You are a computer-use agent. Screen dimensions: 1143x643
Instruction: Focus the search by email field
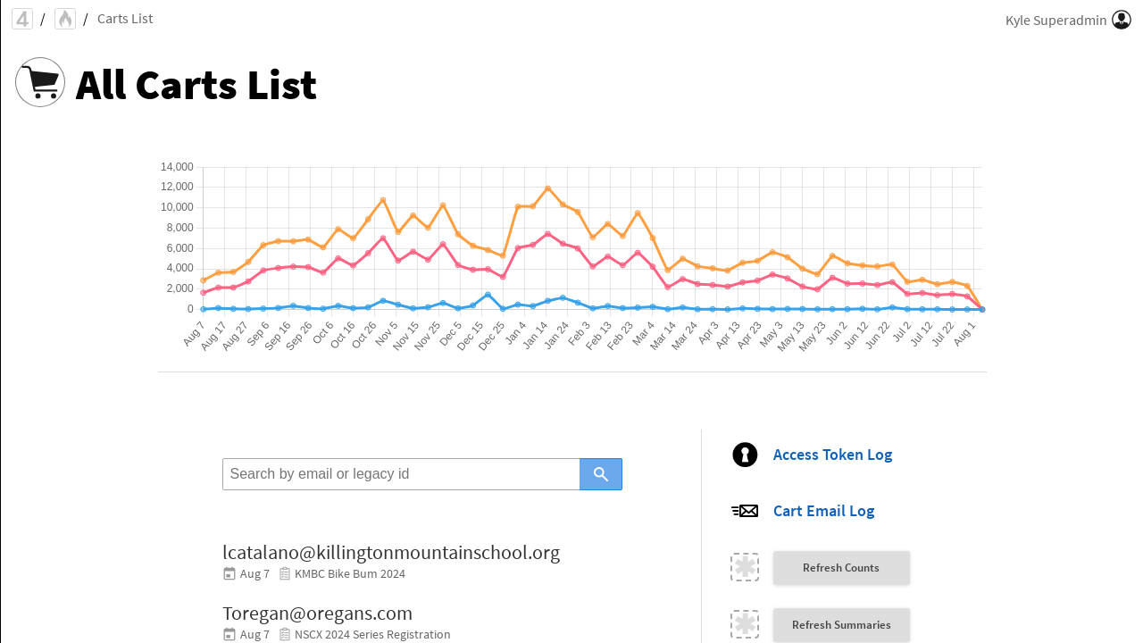[x=401, y=474]
